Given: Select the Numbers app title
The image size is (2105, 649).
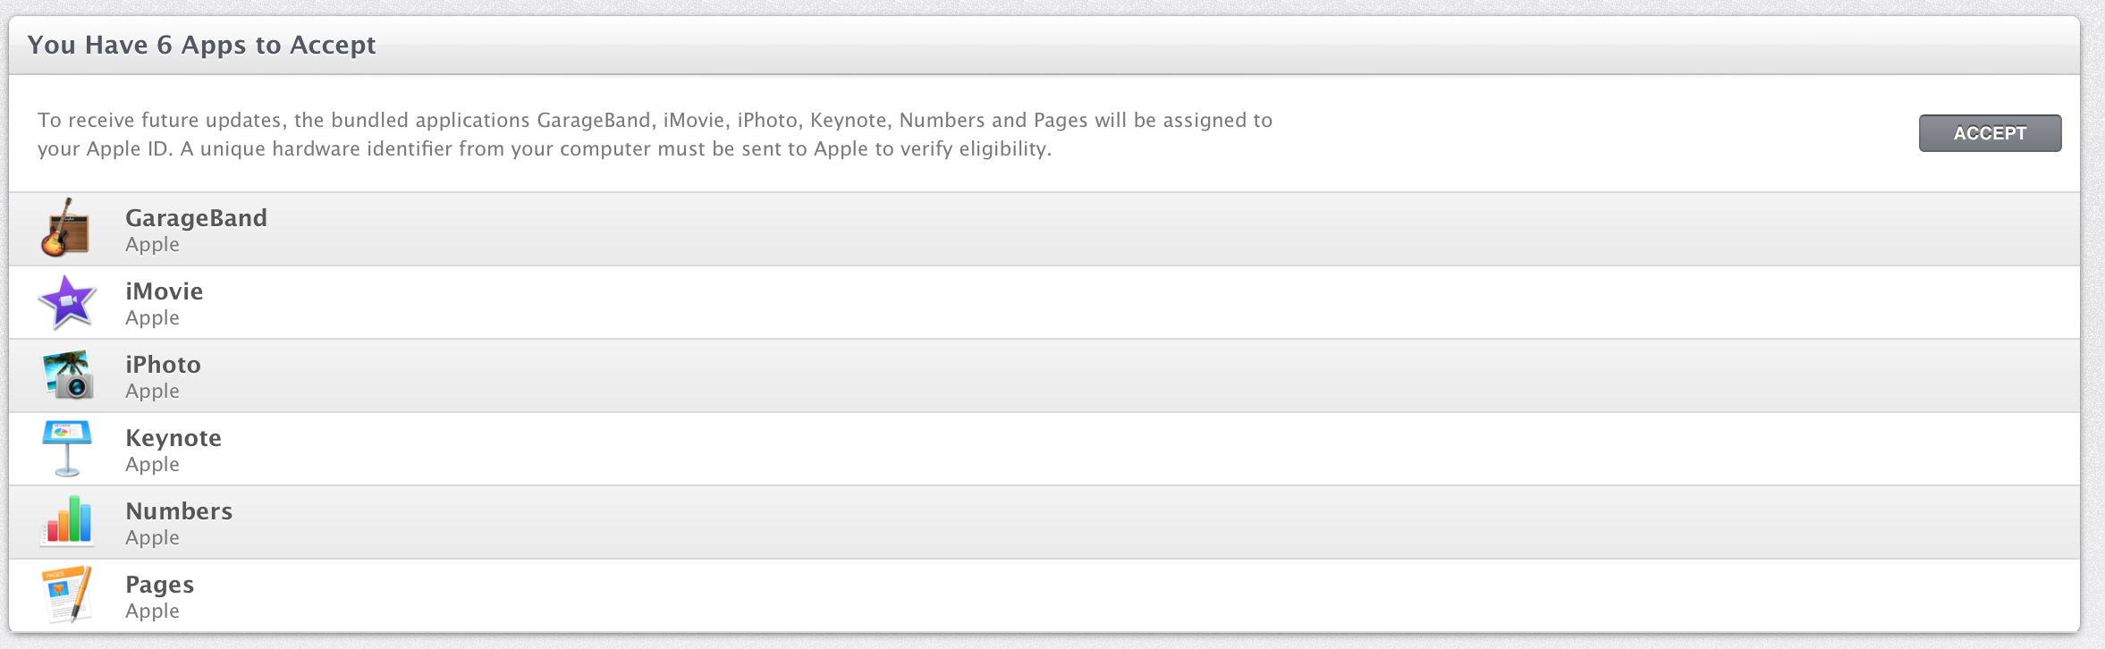Looking at the screenshot, I should pyautogui.click(x=179, y=511).
